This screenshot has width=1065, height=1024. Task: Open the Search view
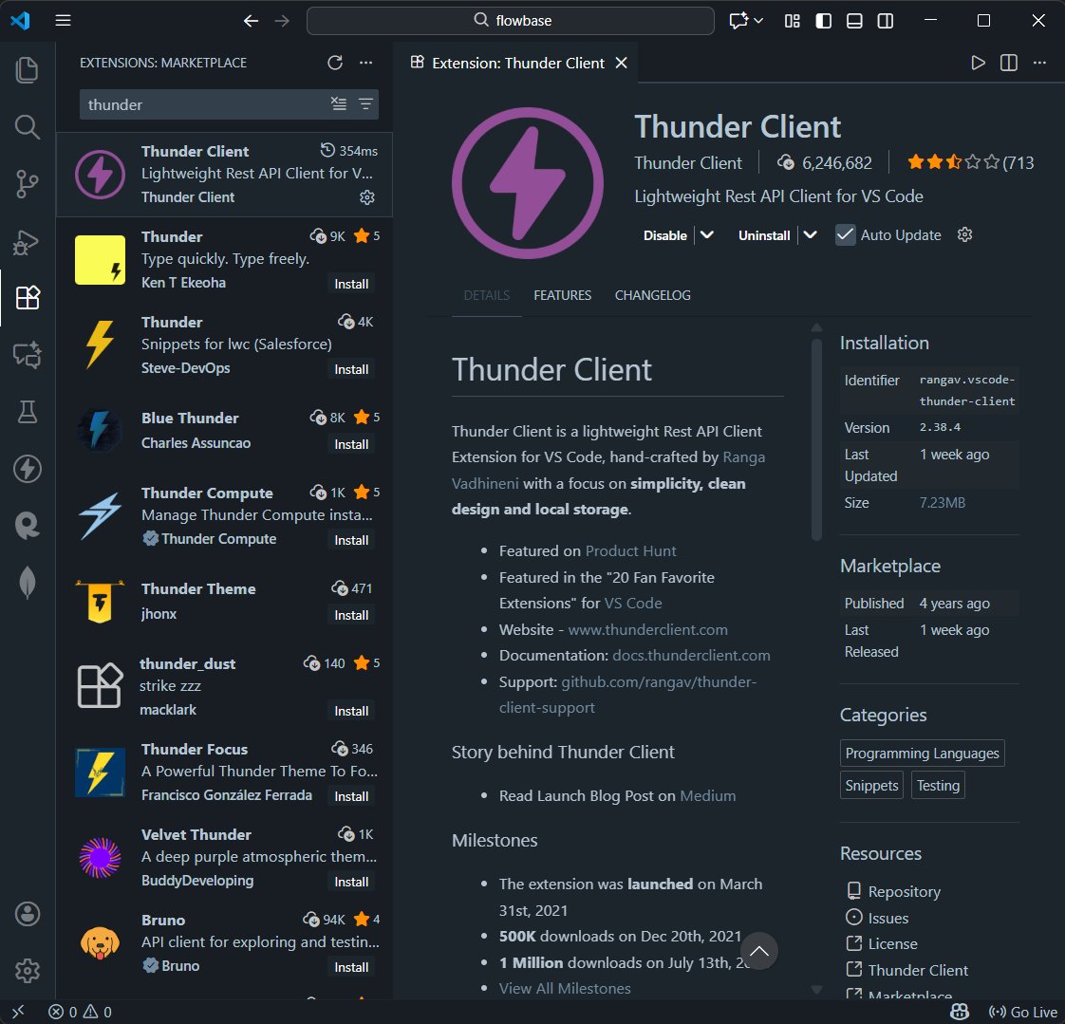pyautogui.click(x=28, y=126)
